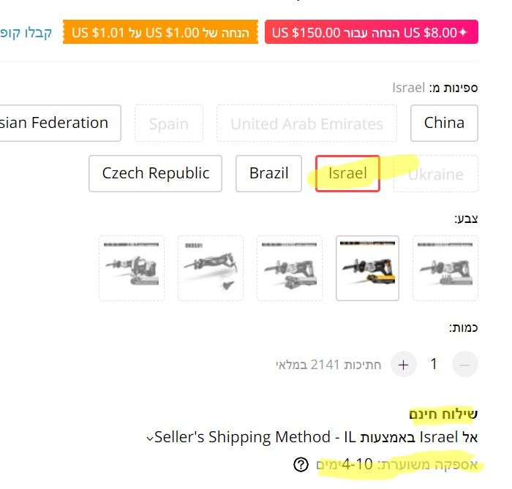Pick the middle saw-with-battery thumbnail
This screenshot has height=489, width=512.
click(x=289, y=268)
